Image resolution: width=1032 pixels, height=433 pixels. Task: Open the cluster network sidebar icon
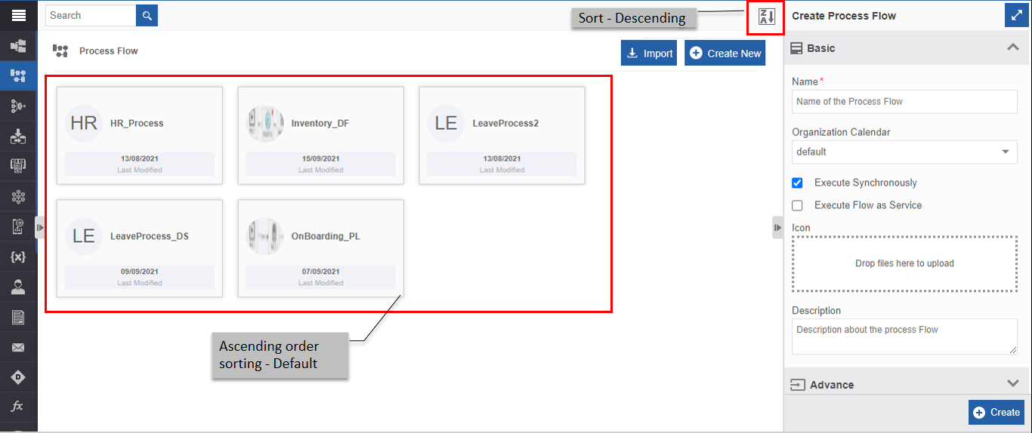18,196
